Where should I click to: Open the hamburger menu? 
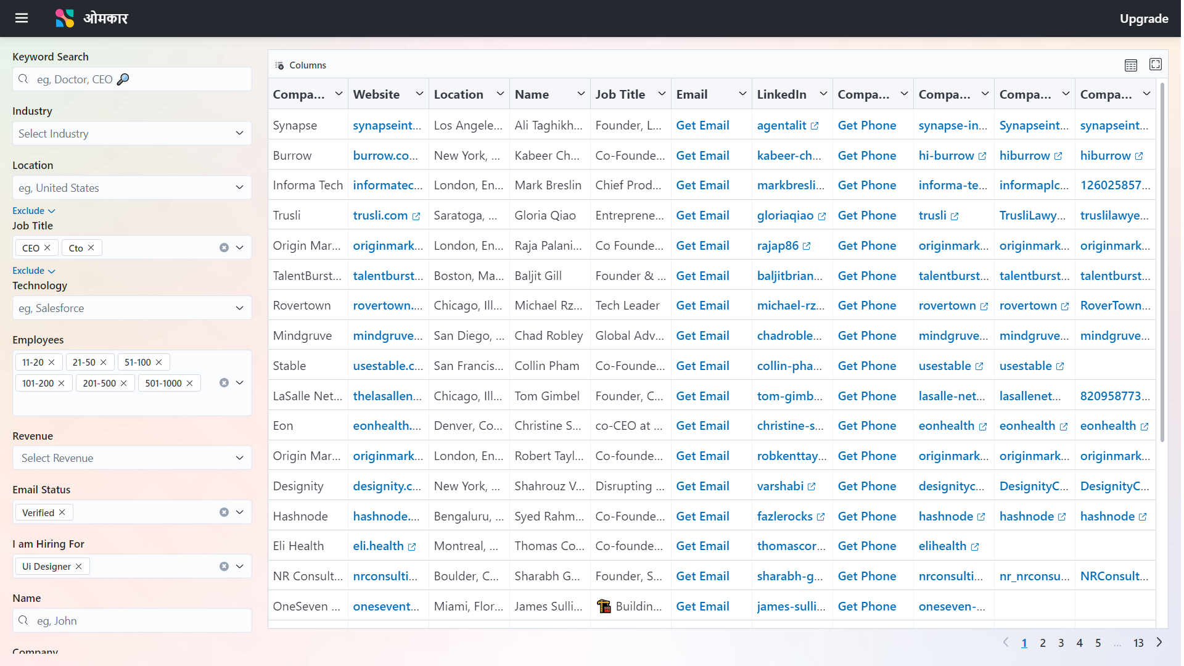(22, 18)
